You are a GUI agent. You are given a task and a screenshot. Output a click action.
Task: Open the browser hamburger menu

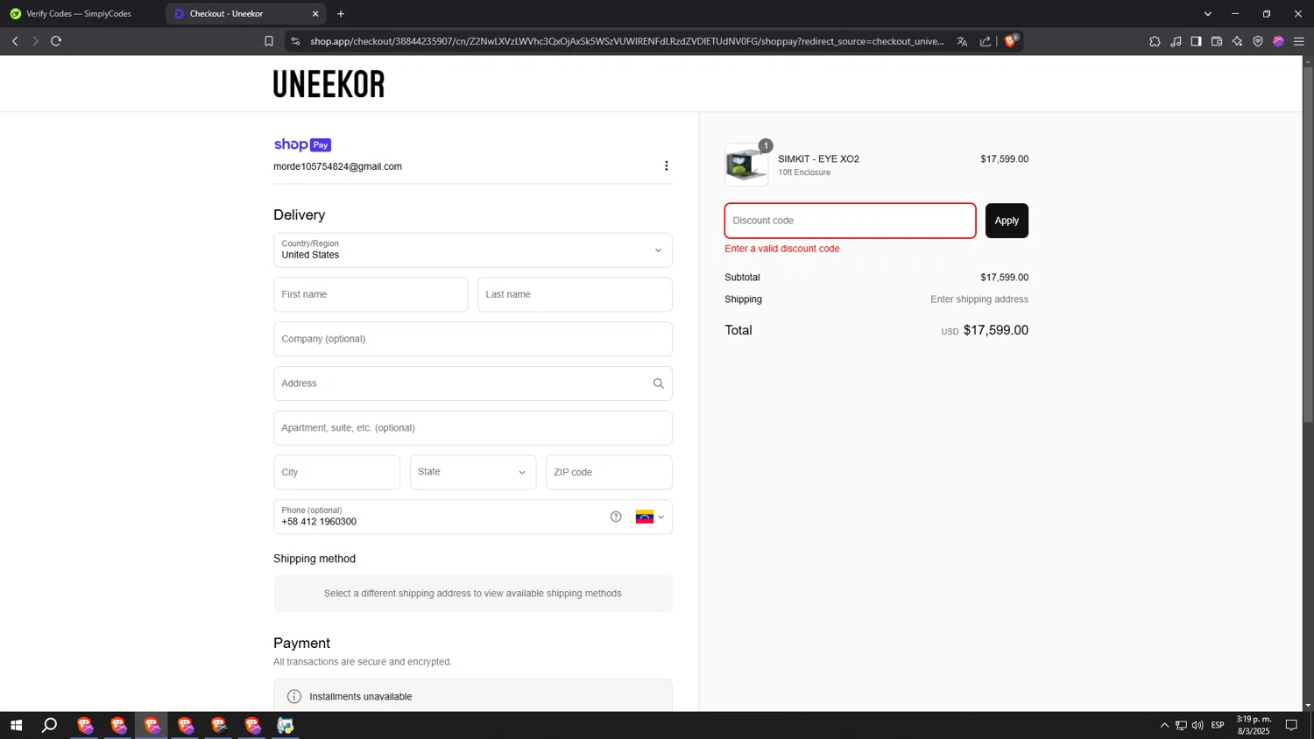(x=1299, y=41)
